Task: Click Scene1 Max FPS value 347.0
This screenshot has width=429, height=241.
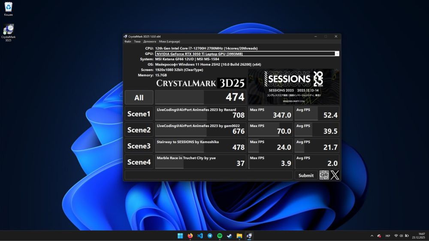Action: 282,115
